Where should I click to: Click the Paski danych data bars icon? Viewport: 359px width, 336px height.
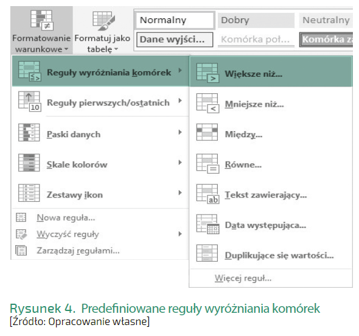click(29, 132)
